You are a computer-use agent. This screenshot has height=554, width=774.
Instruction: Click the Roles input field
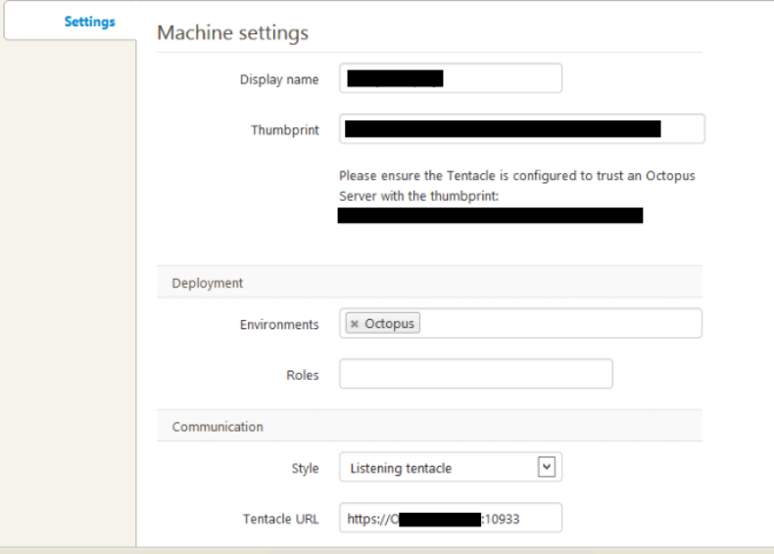point(476,374)
